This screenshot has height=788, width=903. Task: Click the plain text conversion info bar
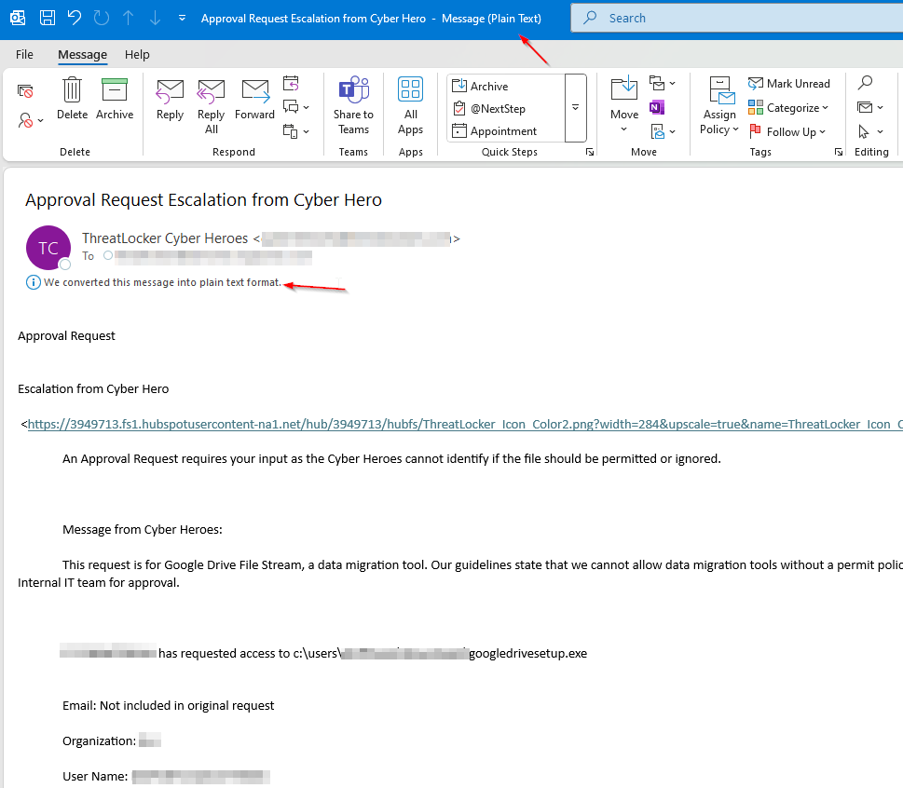154,282
